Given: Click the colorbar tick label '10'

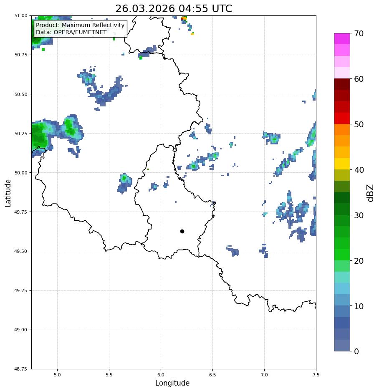Looking at the screenshot, I should tap(359, 306).
